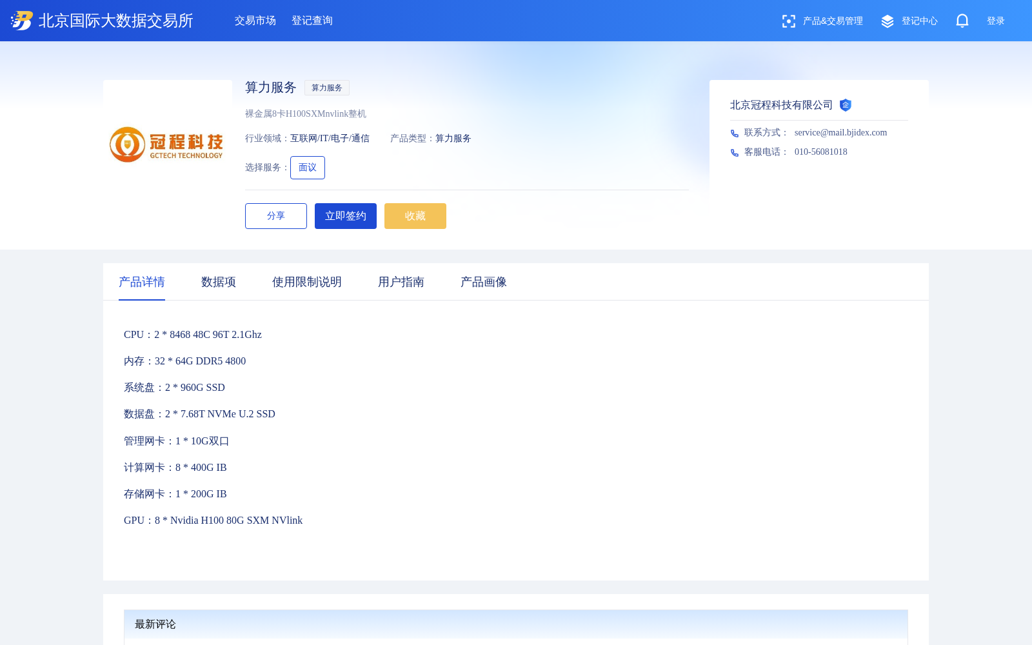The height and width of the screenshot is (645, 1032).
Task: Switch to the 使用限制说明 tab
Action: 307,282
